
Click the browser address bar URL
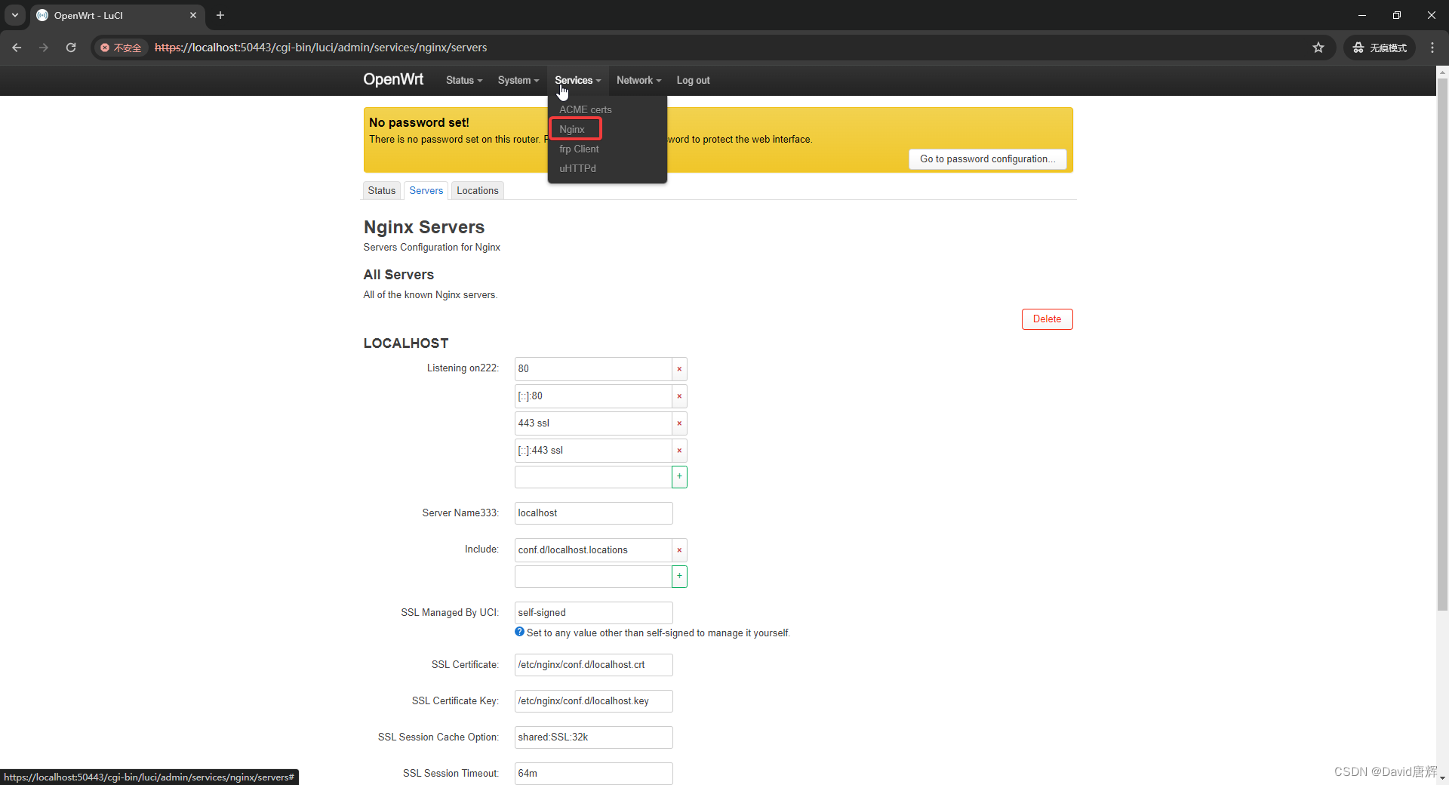(x=321, y=48)
